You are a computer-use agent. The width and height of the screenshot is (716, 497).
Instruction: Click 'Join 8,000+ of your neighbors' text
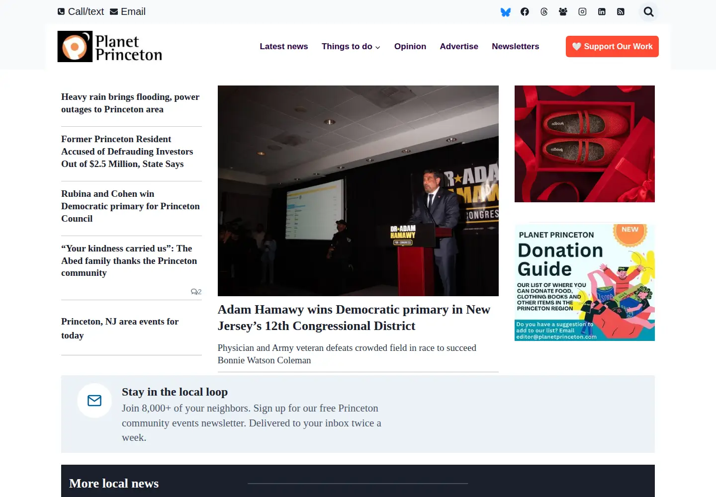tap(252, 423)
